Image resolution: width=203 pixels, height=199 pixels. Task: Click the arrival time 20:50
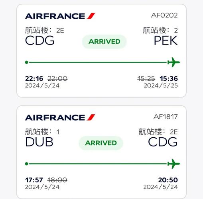click(x=168, y=180)
